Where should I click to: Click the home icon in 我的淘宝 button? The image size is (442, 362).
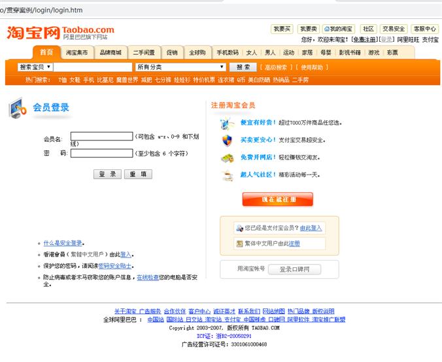pos(327,29)
